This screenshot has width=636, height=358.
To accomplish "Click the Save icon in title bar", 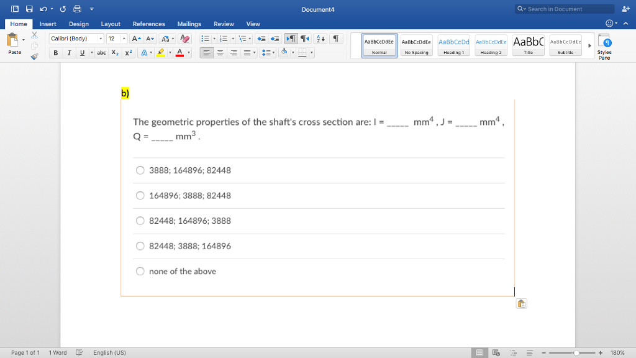I will (29, 9).
